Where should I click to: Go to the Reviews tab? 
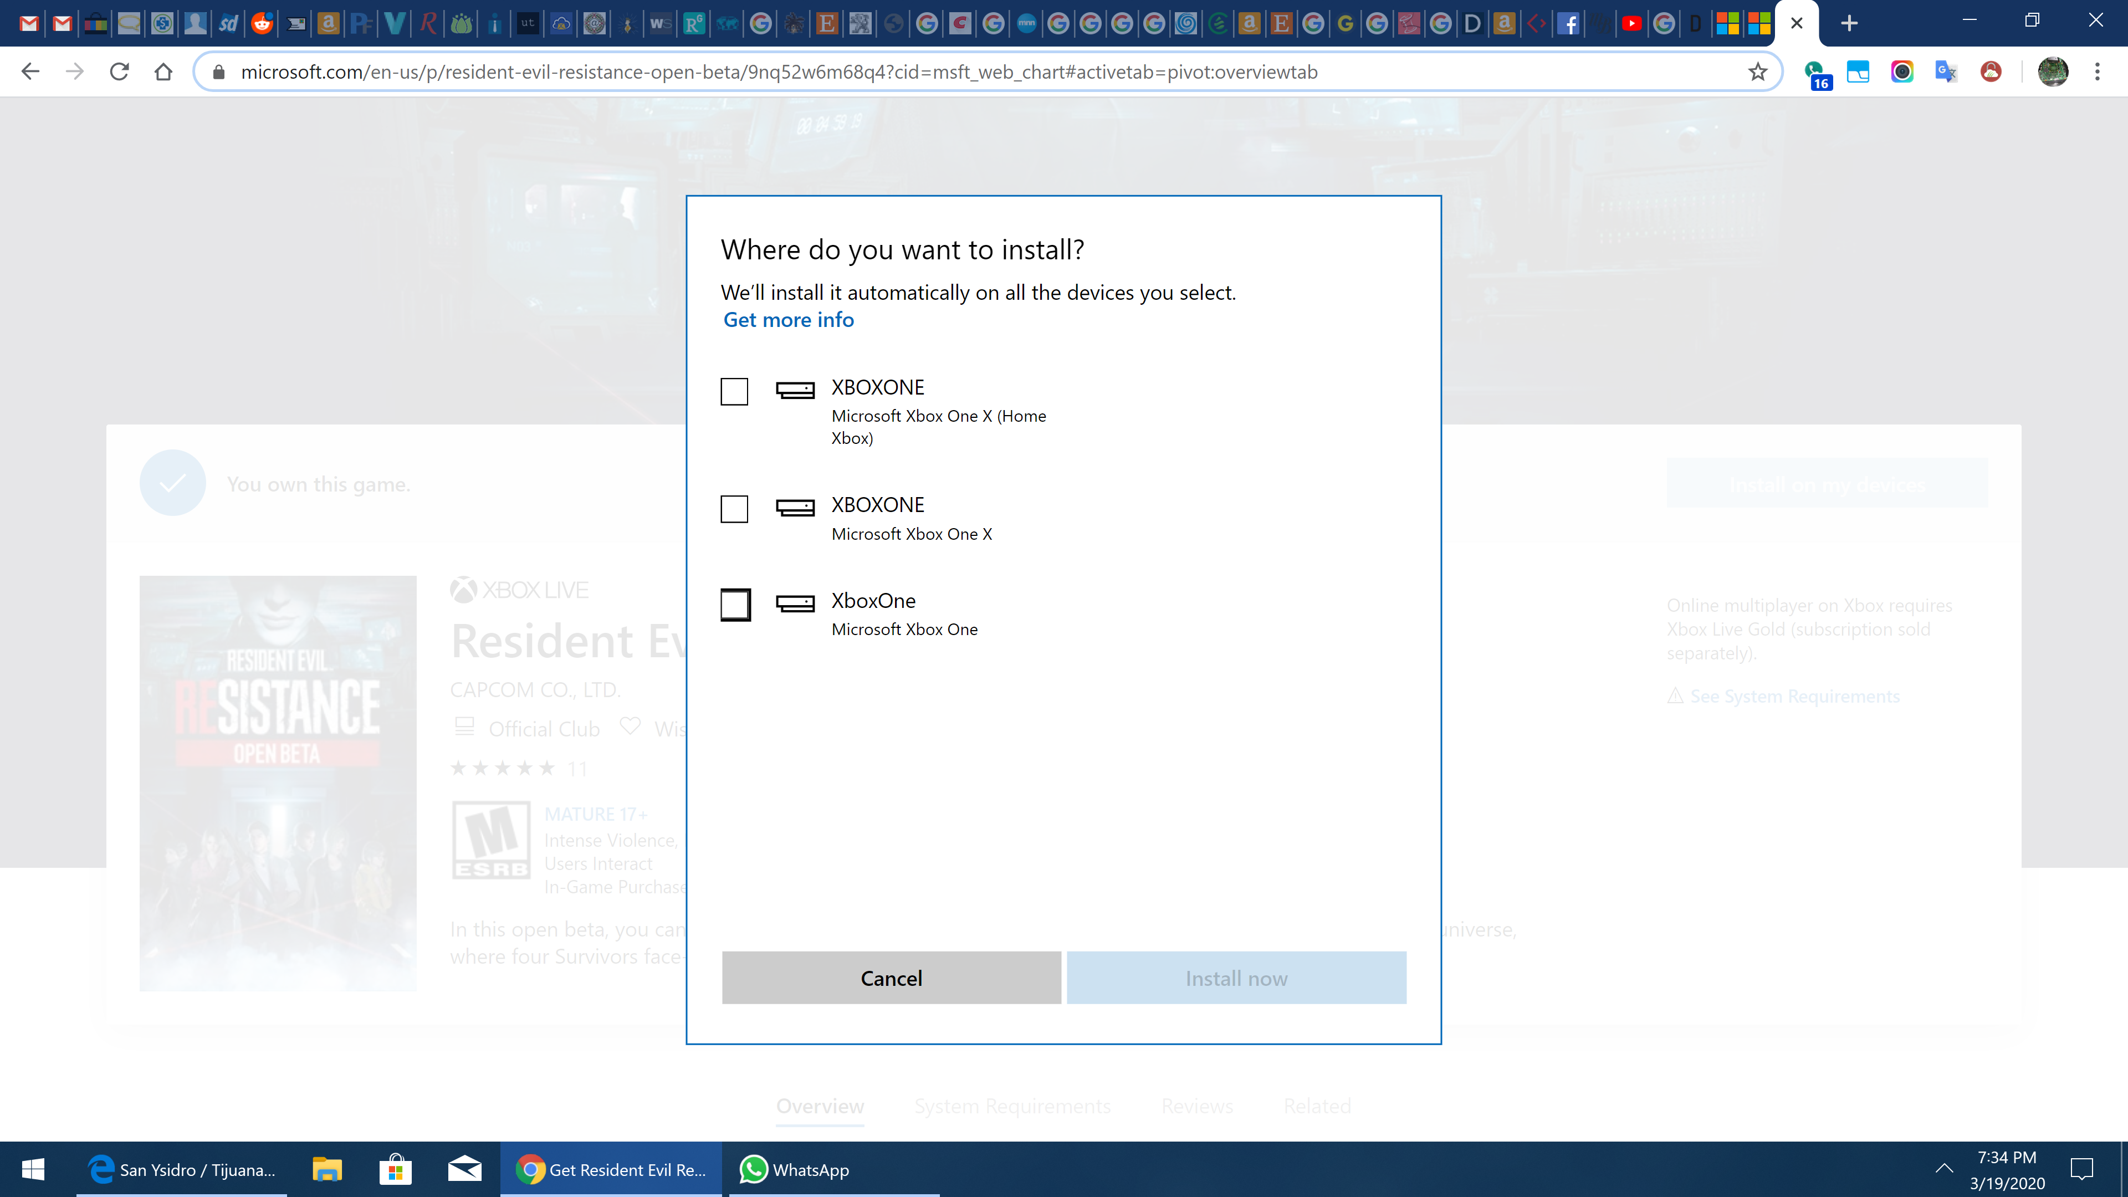point(1197,1106)
